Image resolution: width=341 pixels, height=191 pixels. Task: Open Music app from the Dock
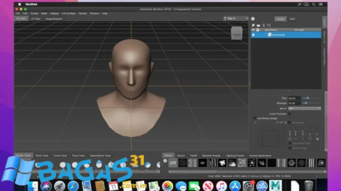221,186
